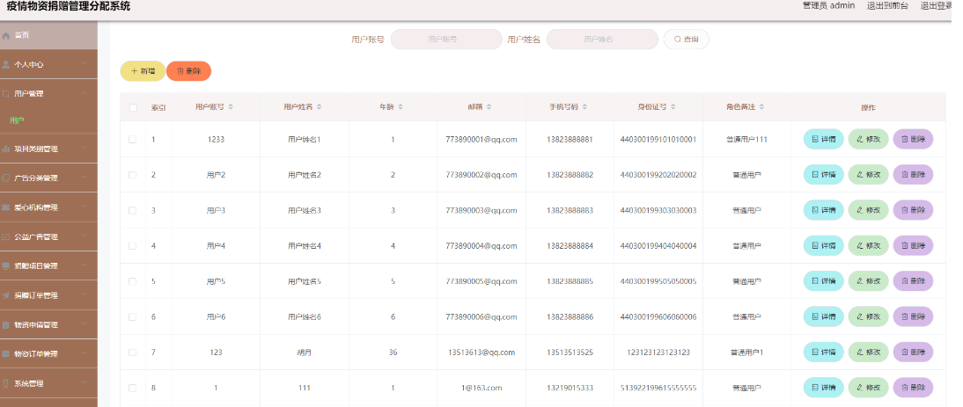
Task: Expand the 公益广告管理 chevron
Action: click(x=85, y=236)
